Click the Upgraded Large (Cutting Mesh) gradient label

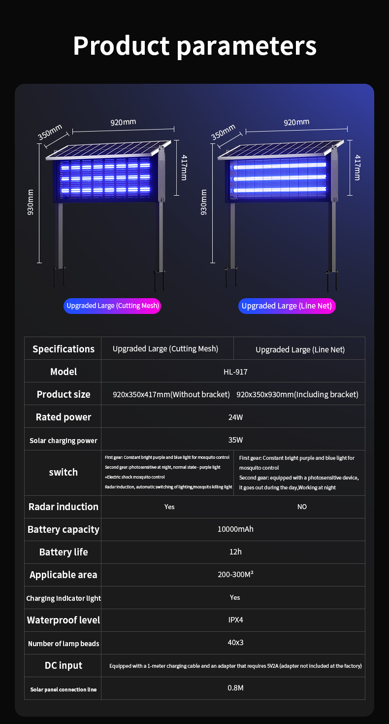[113, 306]
